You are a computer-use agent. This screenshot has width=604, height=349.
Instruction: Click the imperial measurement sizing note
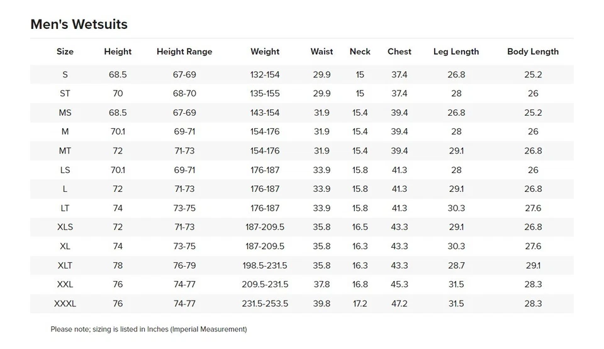tap(148, 329)
